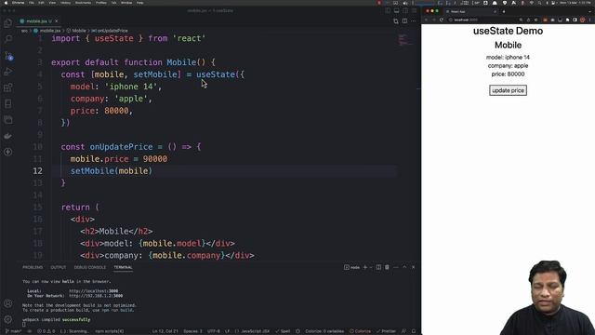This screenshot has width=595, height=335.
Task: Switch to the OUTPUT panel tab
Action: 58,267
